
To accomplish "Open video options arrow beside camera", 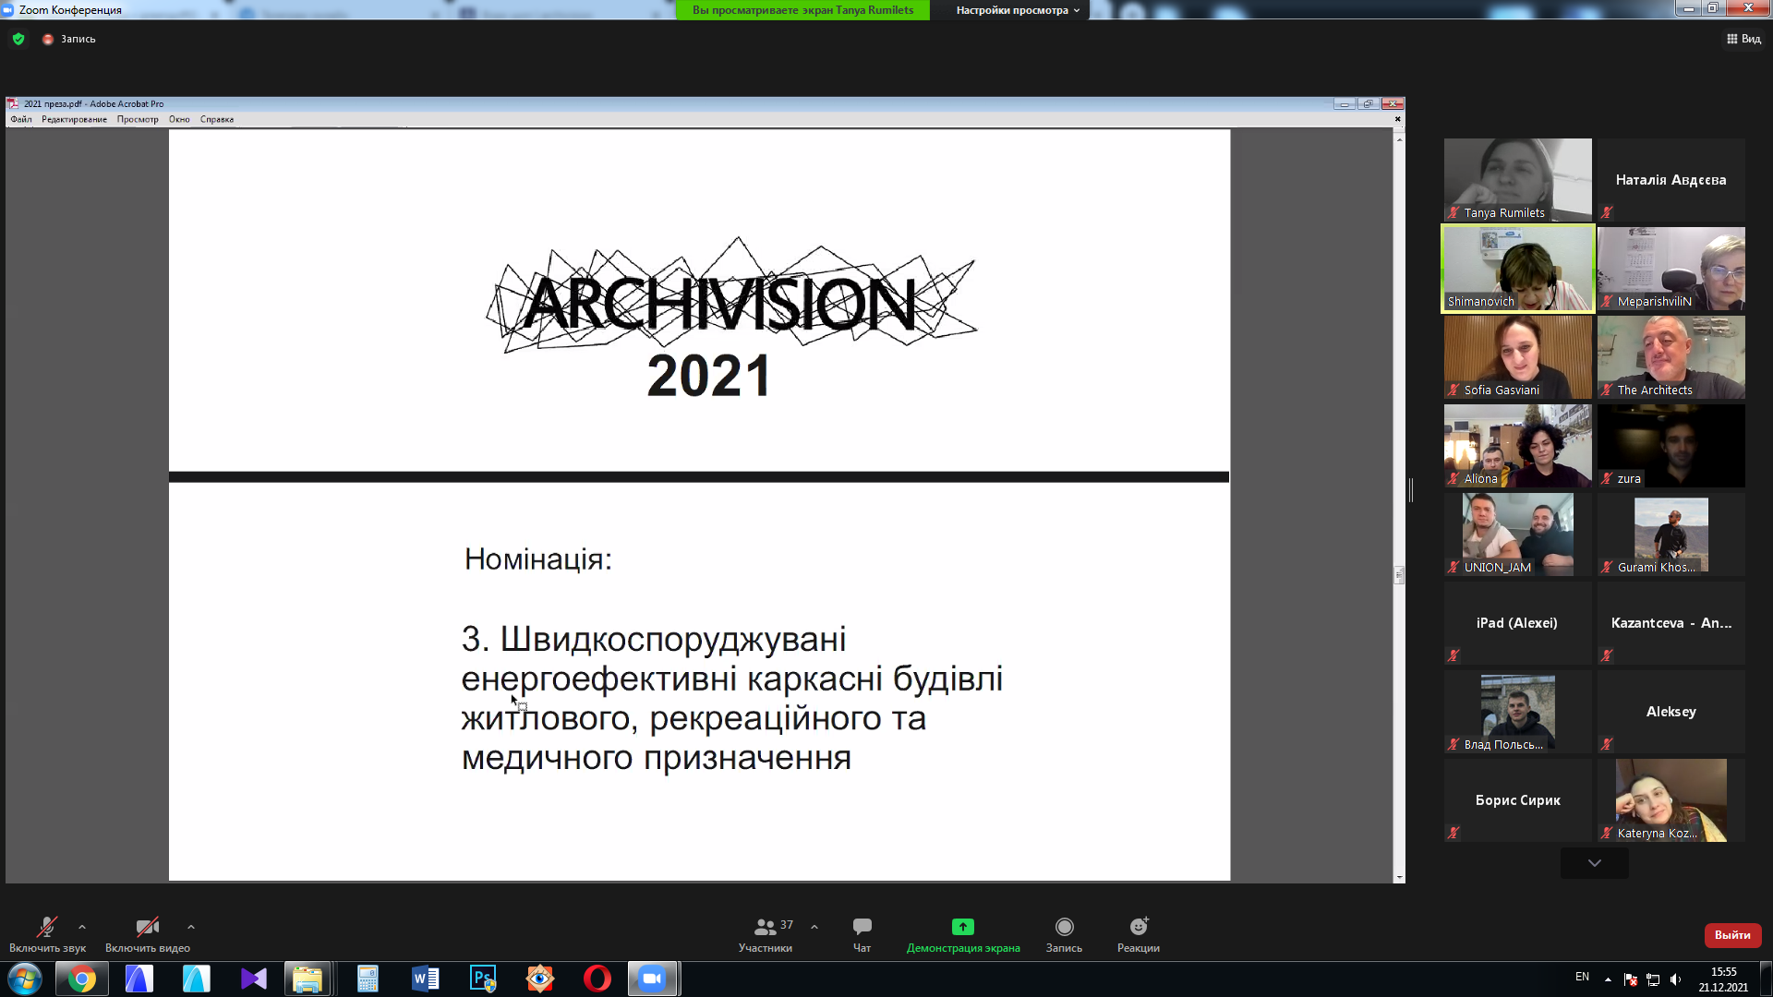I will coord(191,927).
